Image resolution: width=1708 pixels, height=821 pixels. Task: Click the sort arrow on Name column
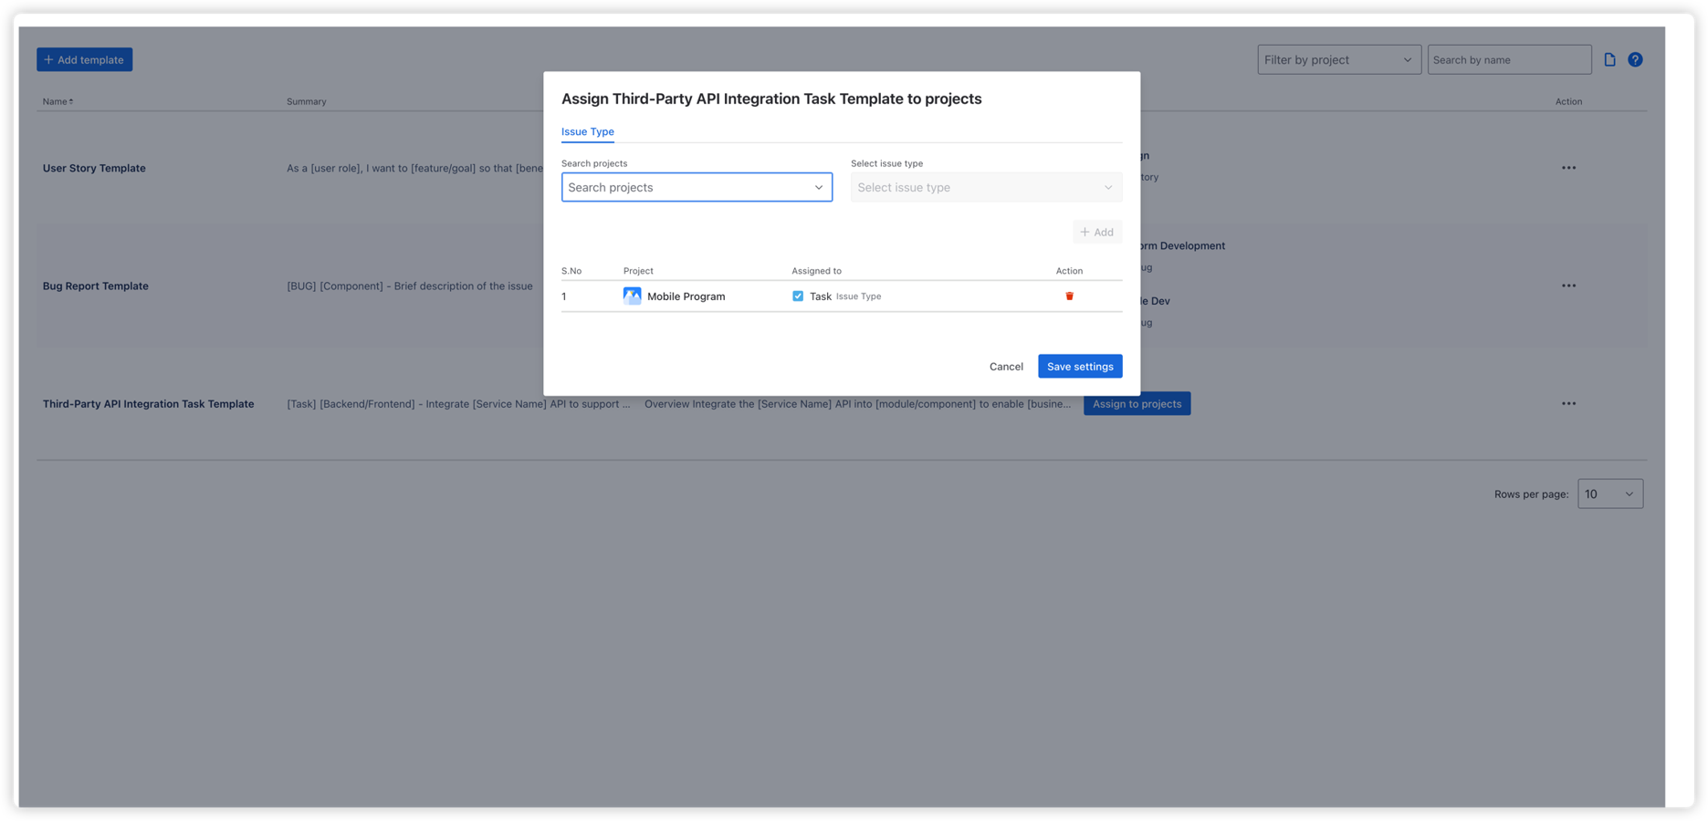tap(71, 100)
